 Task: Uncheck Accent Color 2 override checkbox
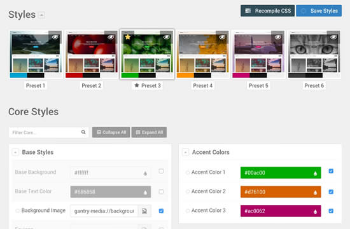[331, 191]
